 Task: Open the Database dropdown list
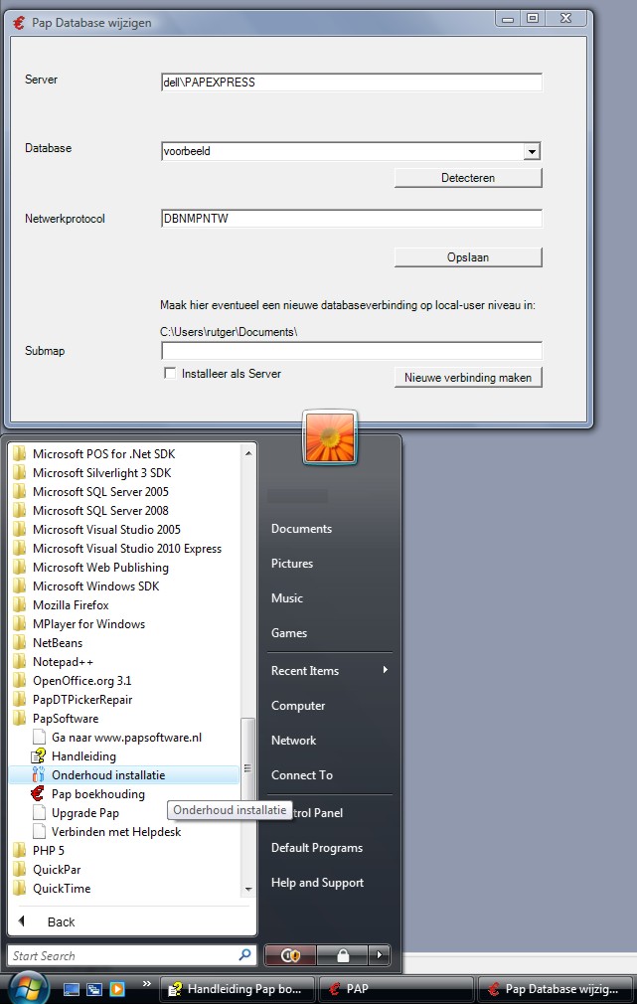coord(532,152)
